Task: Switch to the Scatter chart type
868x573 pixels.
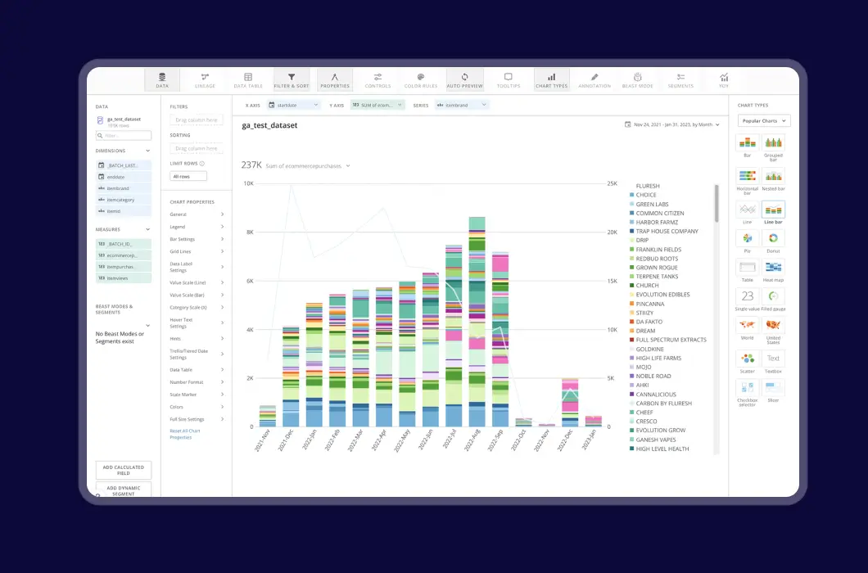Action: click(746, 357)
